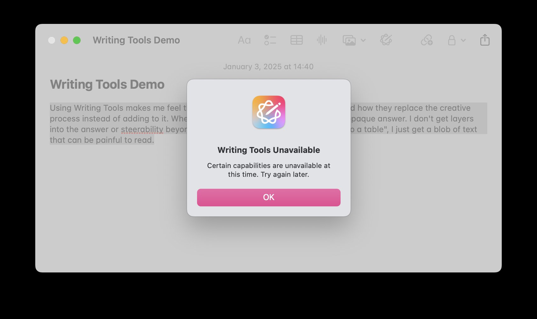
Task: Open the Share button in the toolbar
Action: pyautogui.click(x=485, y=40)
